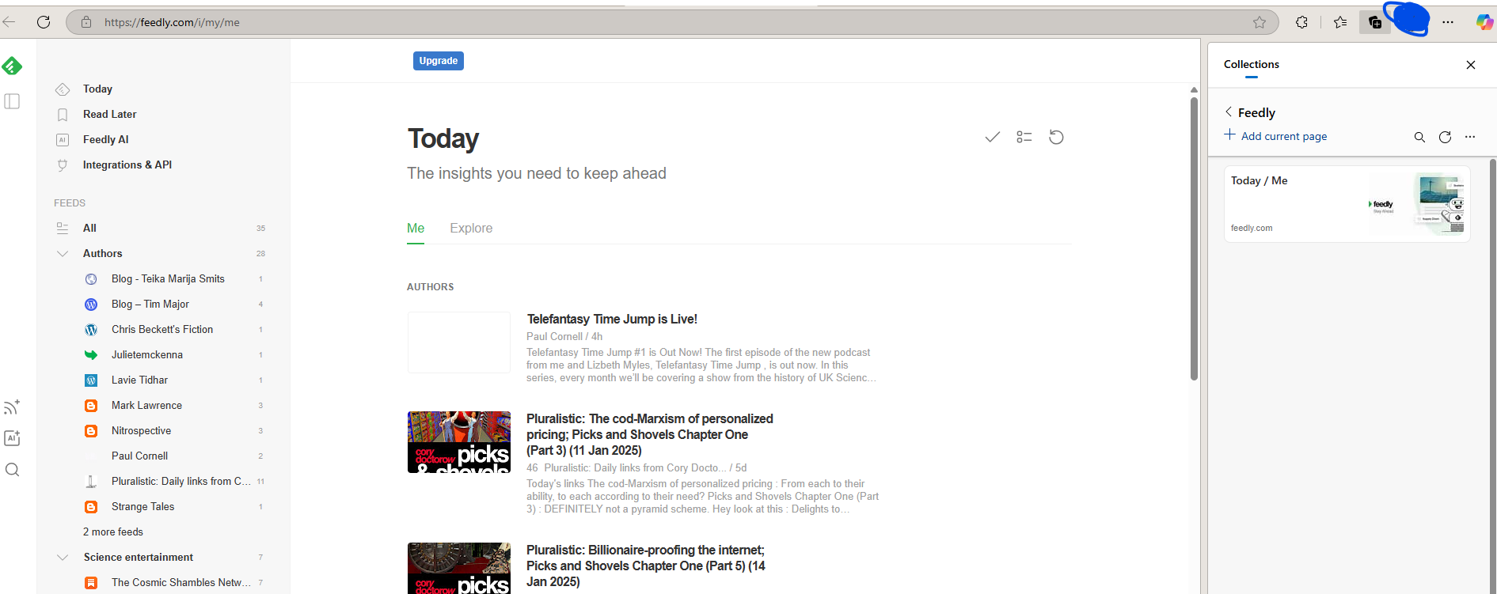Open the browser Settings and more menu
The height and width of the screenshot is (594, 1497).
coord(1448,22)
